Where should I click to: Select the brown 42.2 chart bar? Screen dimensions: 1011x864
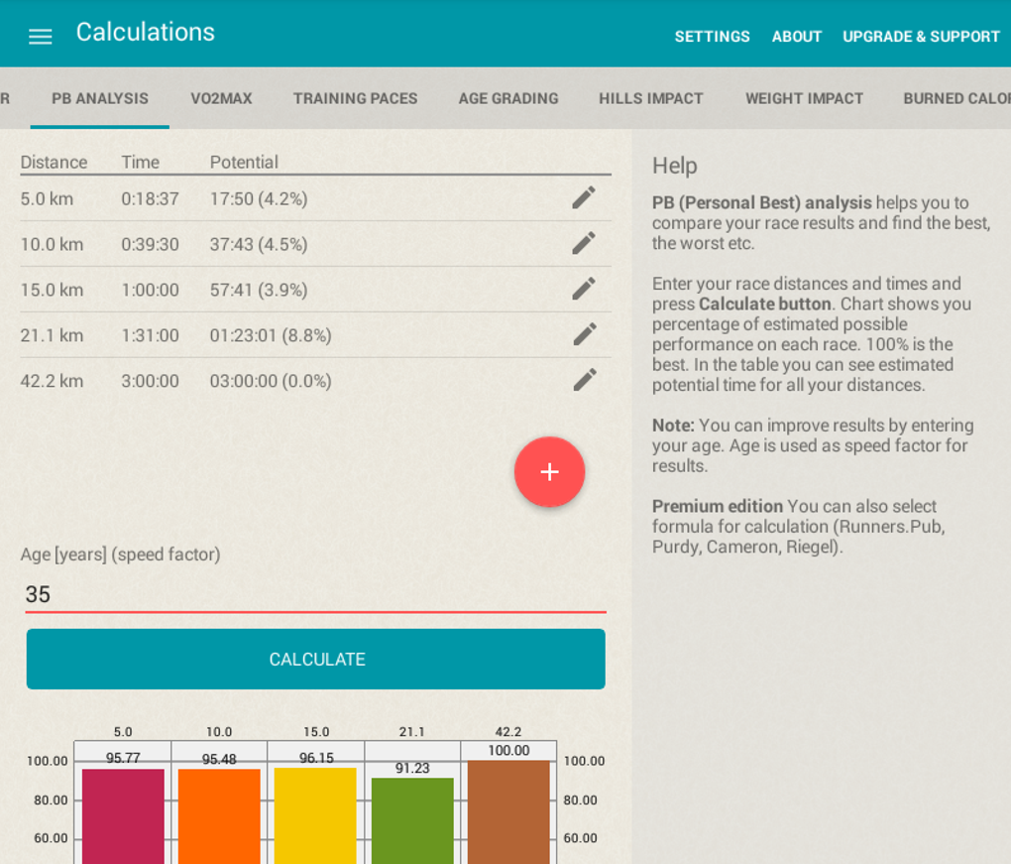click(508, 811)
